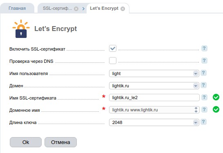Click the Let's Encrypt heading text

pyautogui.click(x=56, y=29)
